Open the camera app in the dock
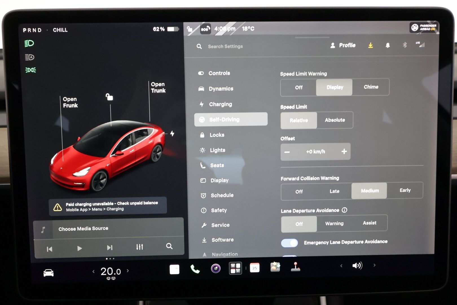Image resolution: width=457 pixels, height=305 pixels. 216,268
